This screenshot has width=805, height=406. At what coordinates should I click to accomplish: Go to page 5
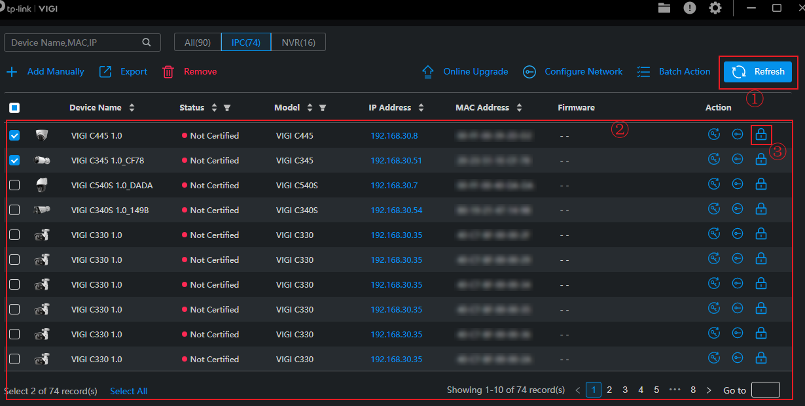656,390
